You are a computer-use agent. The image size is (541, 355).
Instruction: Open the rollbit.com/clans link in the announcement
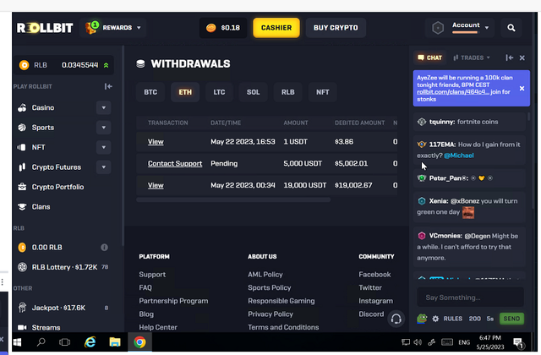(x=453, y=92)
